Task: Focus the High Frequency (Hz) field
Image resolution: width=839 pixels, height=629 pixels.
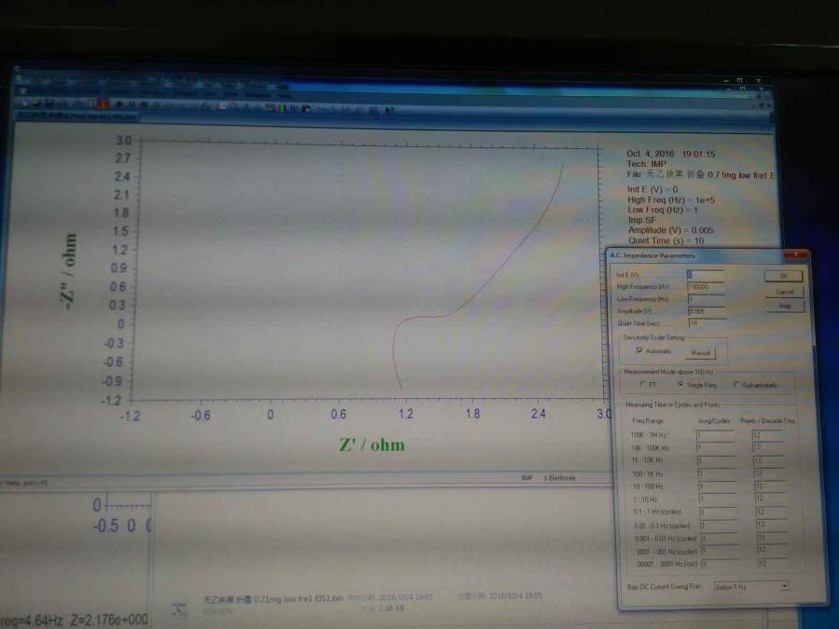Action: tap(706, 287)
